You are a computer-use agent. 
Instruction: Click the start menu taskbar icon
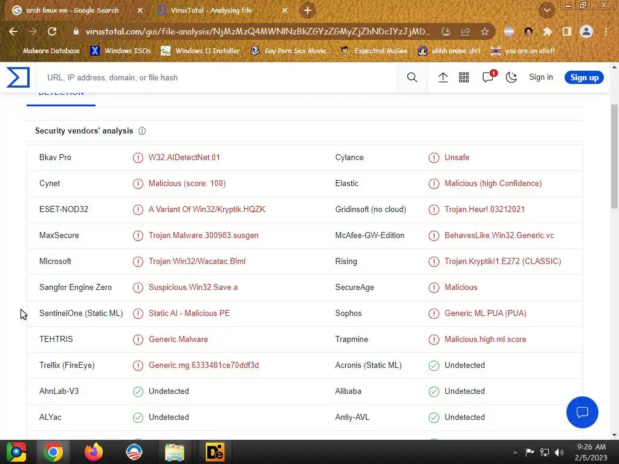point(16,452)
